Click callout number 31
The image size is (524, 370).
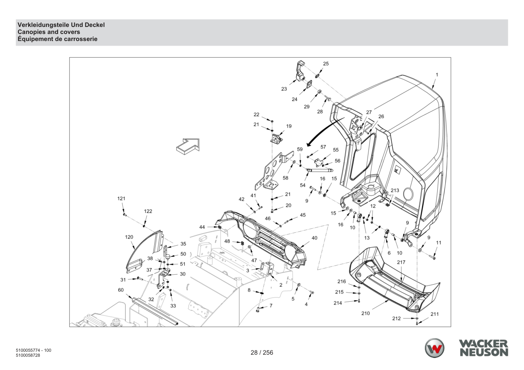(x=123, y=279)
